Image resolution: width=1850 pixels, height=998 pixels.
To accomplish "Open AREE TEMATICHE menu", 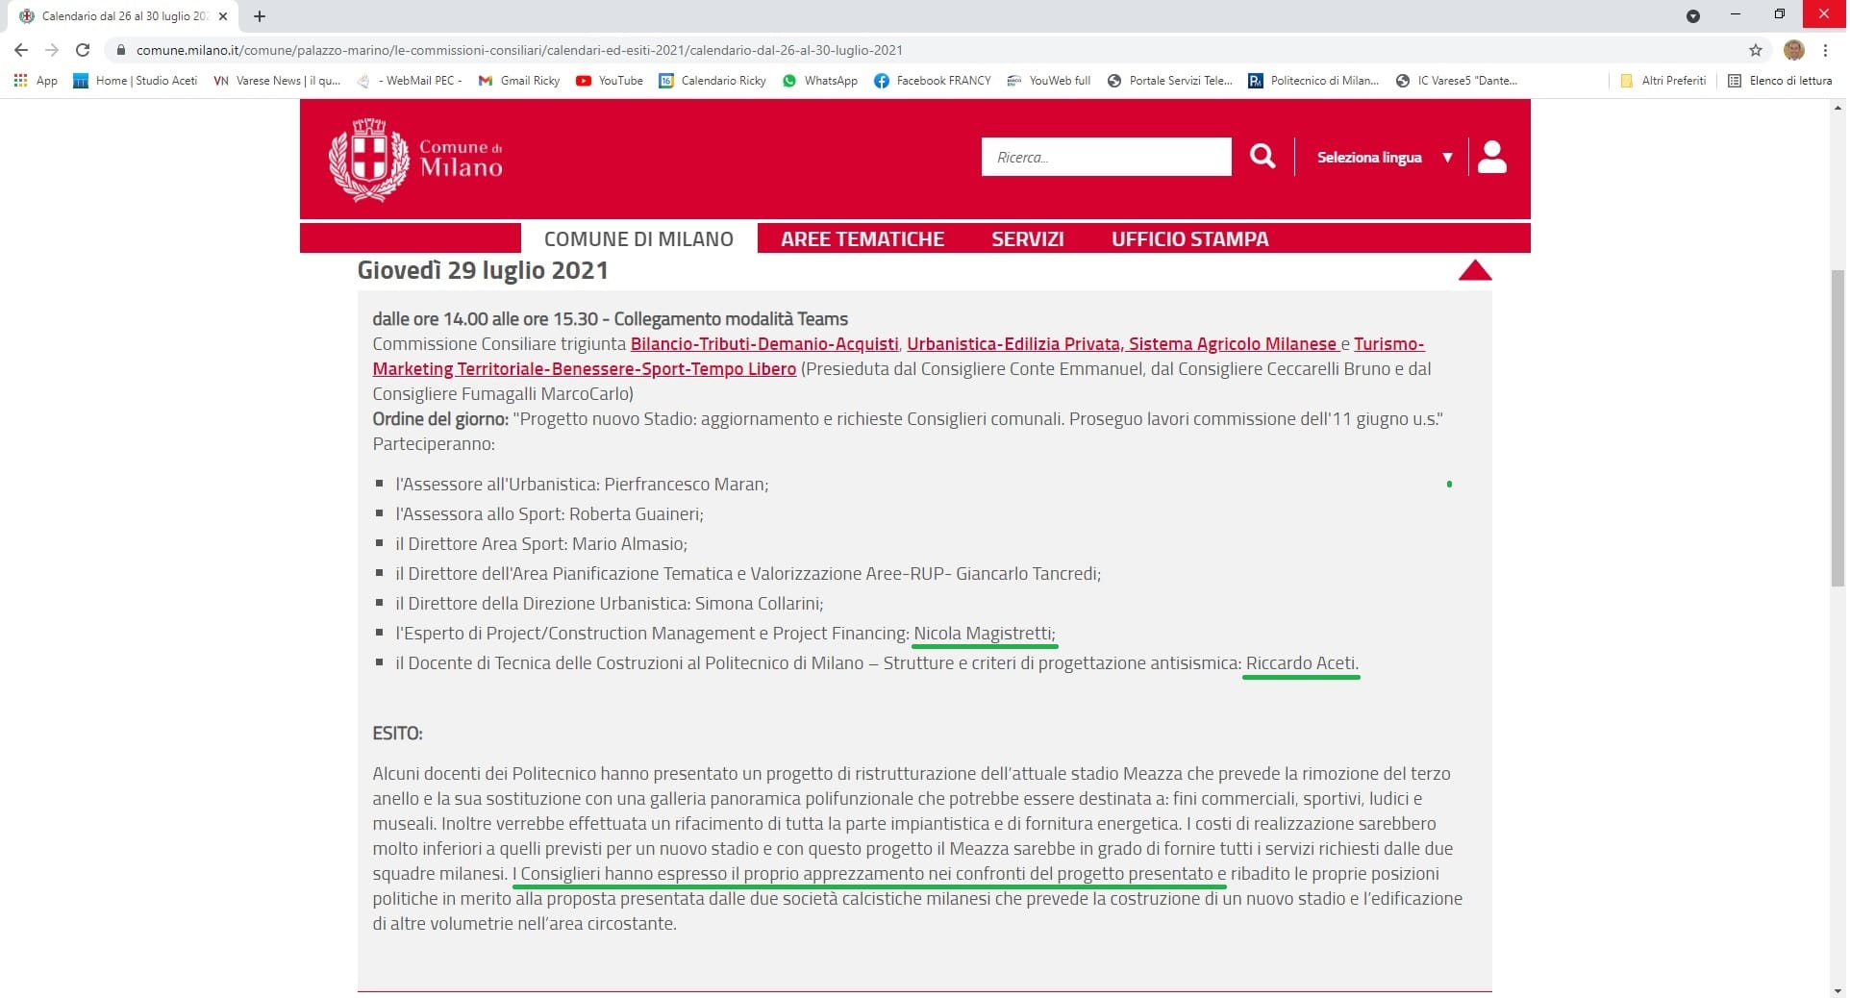I will [x=862, y=238].
